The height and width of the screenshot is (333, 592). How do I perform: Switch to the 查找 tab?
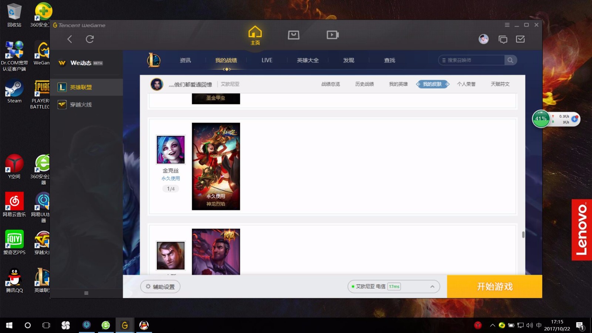390,60
